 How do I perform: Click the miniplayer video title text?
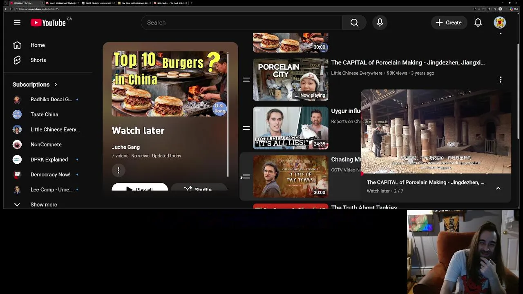(425, 183)
